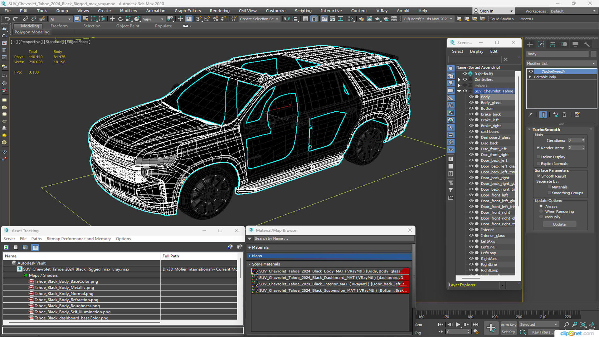Remove modifier with the trash icon
Screen dimensions: 599x337
point(564,115)
